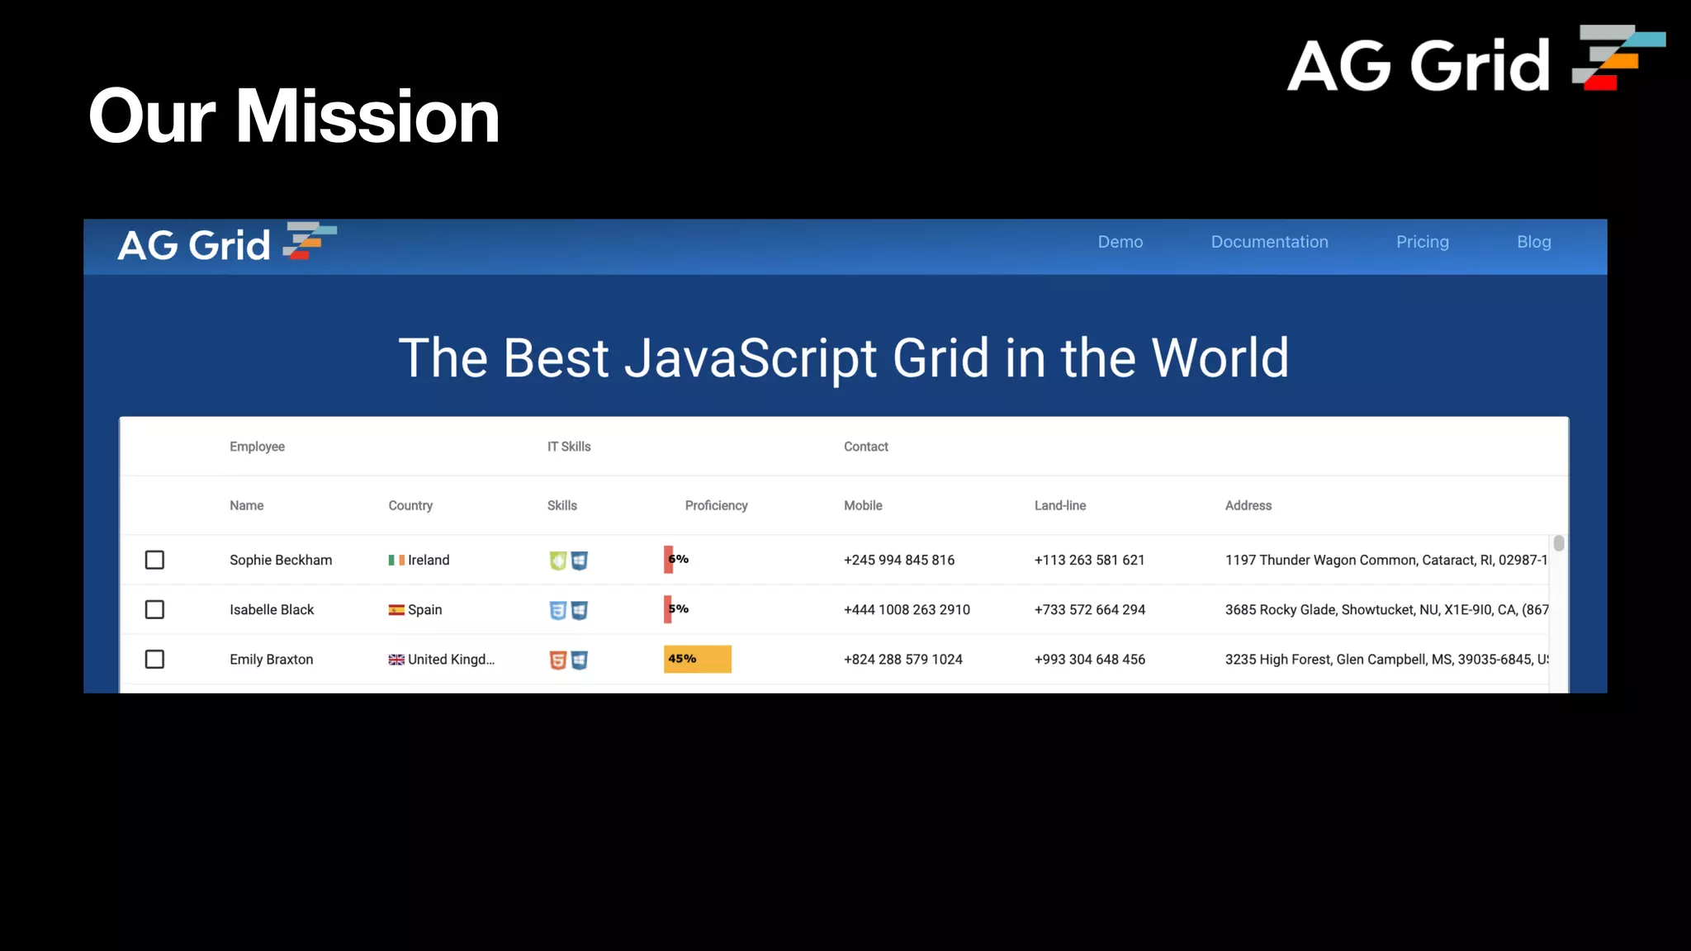Sort by the Country column header

(x=410, y=505)
